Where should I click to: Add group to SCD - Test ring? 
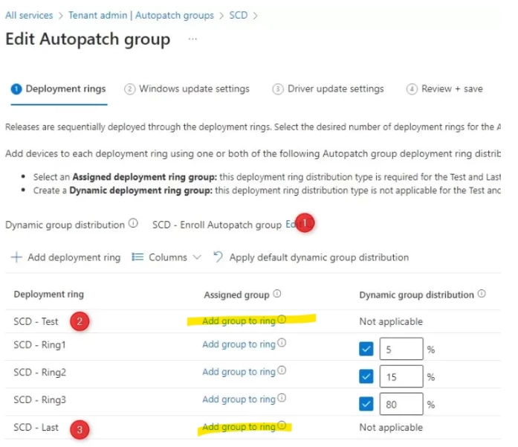click(x=239, y=321)
